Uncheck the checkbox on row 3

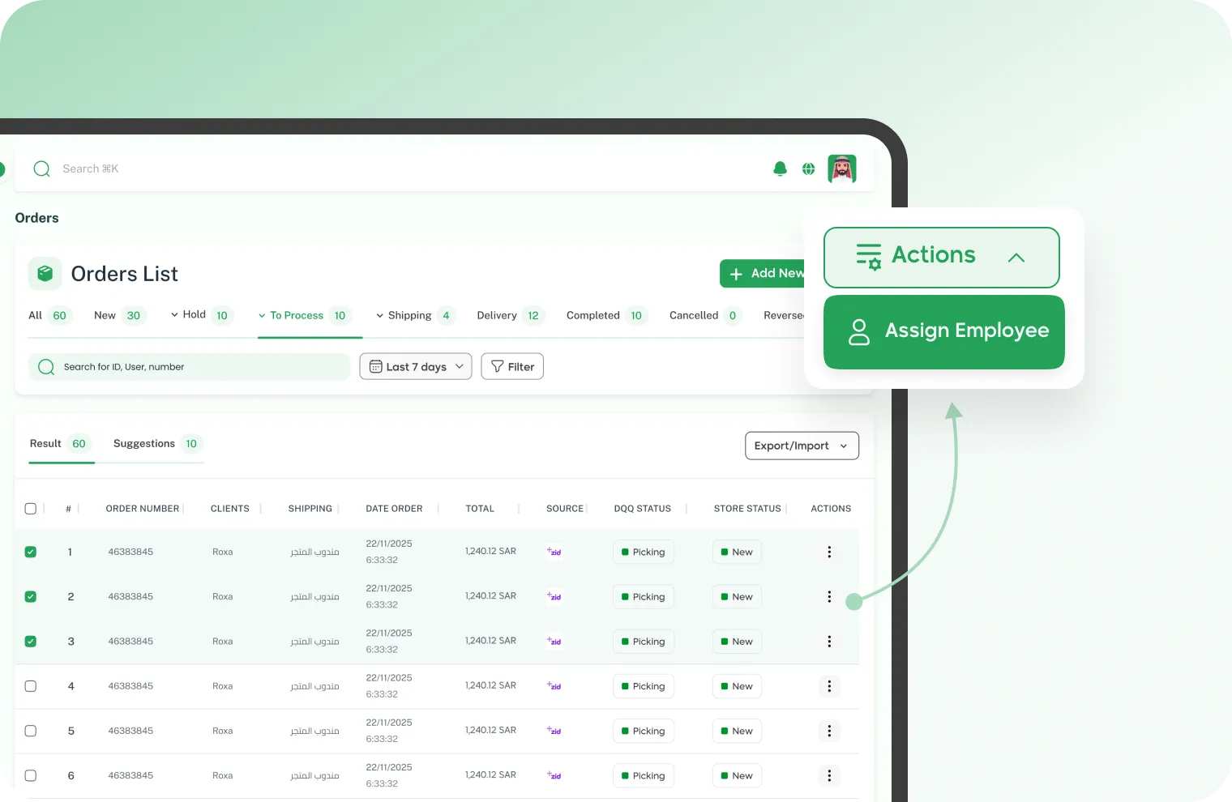point(31,641)
